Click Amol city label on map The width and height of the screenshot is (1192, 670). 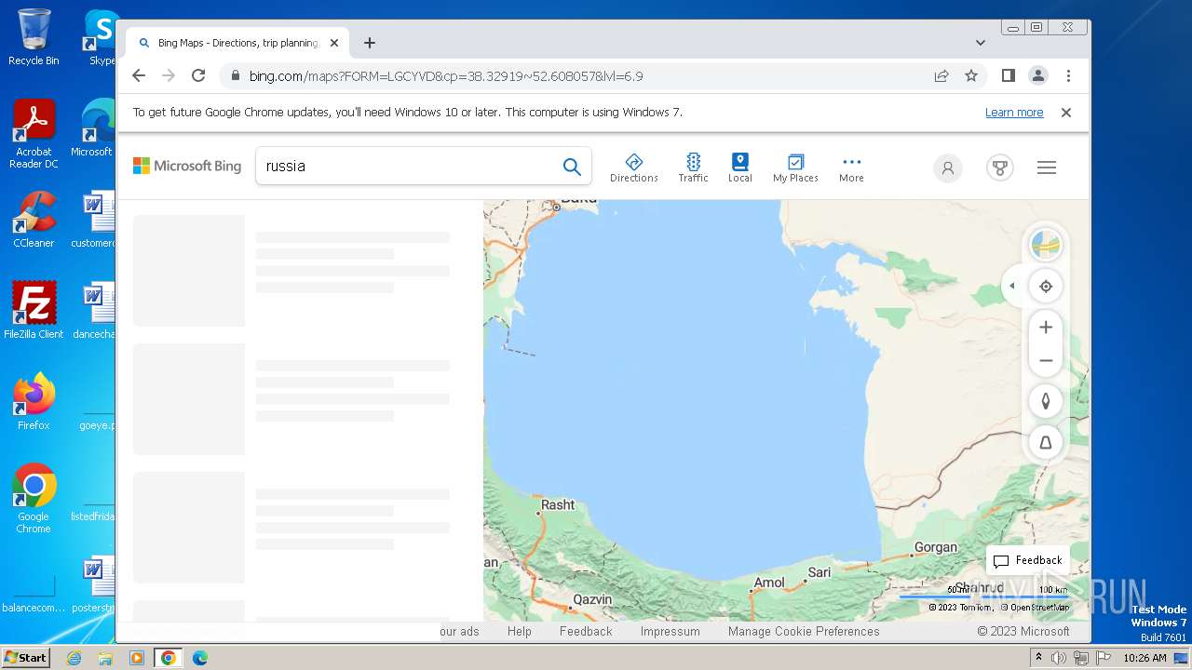pos(769,583)
